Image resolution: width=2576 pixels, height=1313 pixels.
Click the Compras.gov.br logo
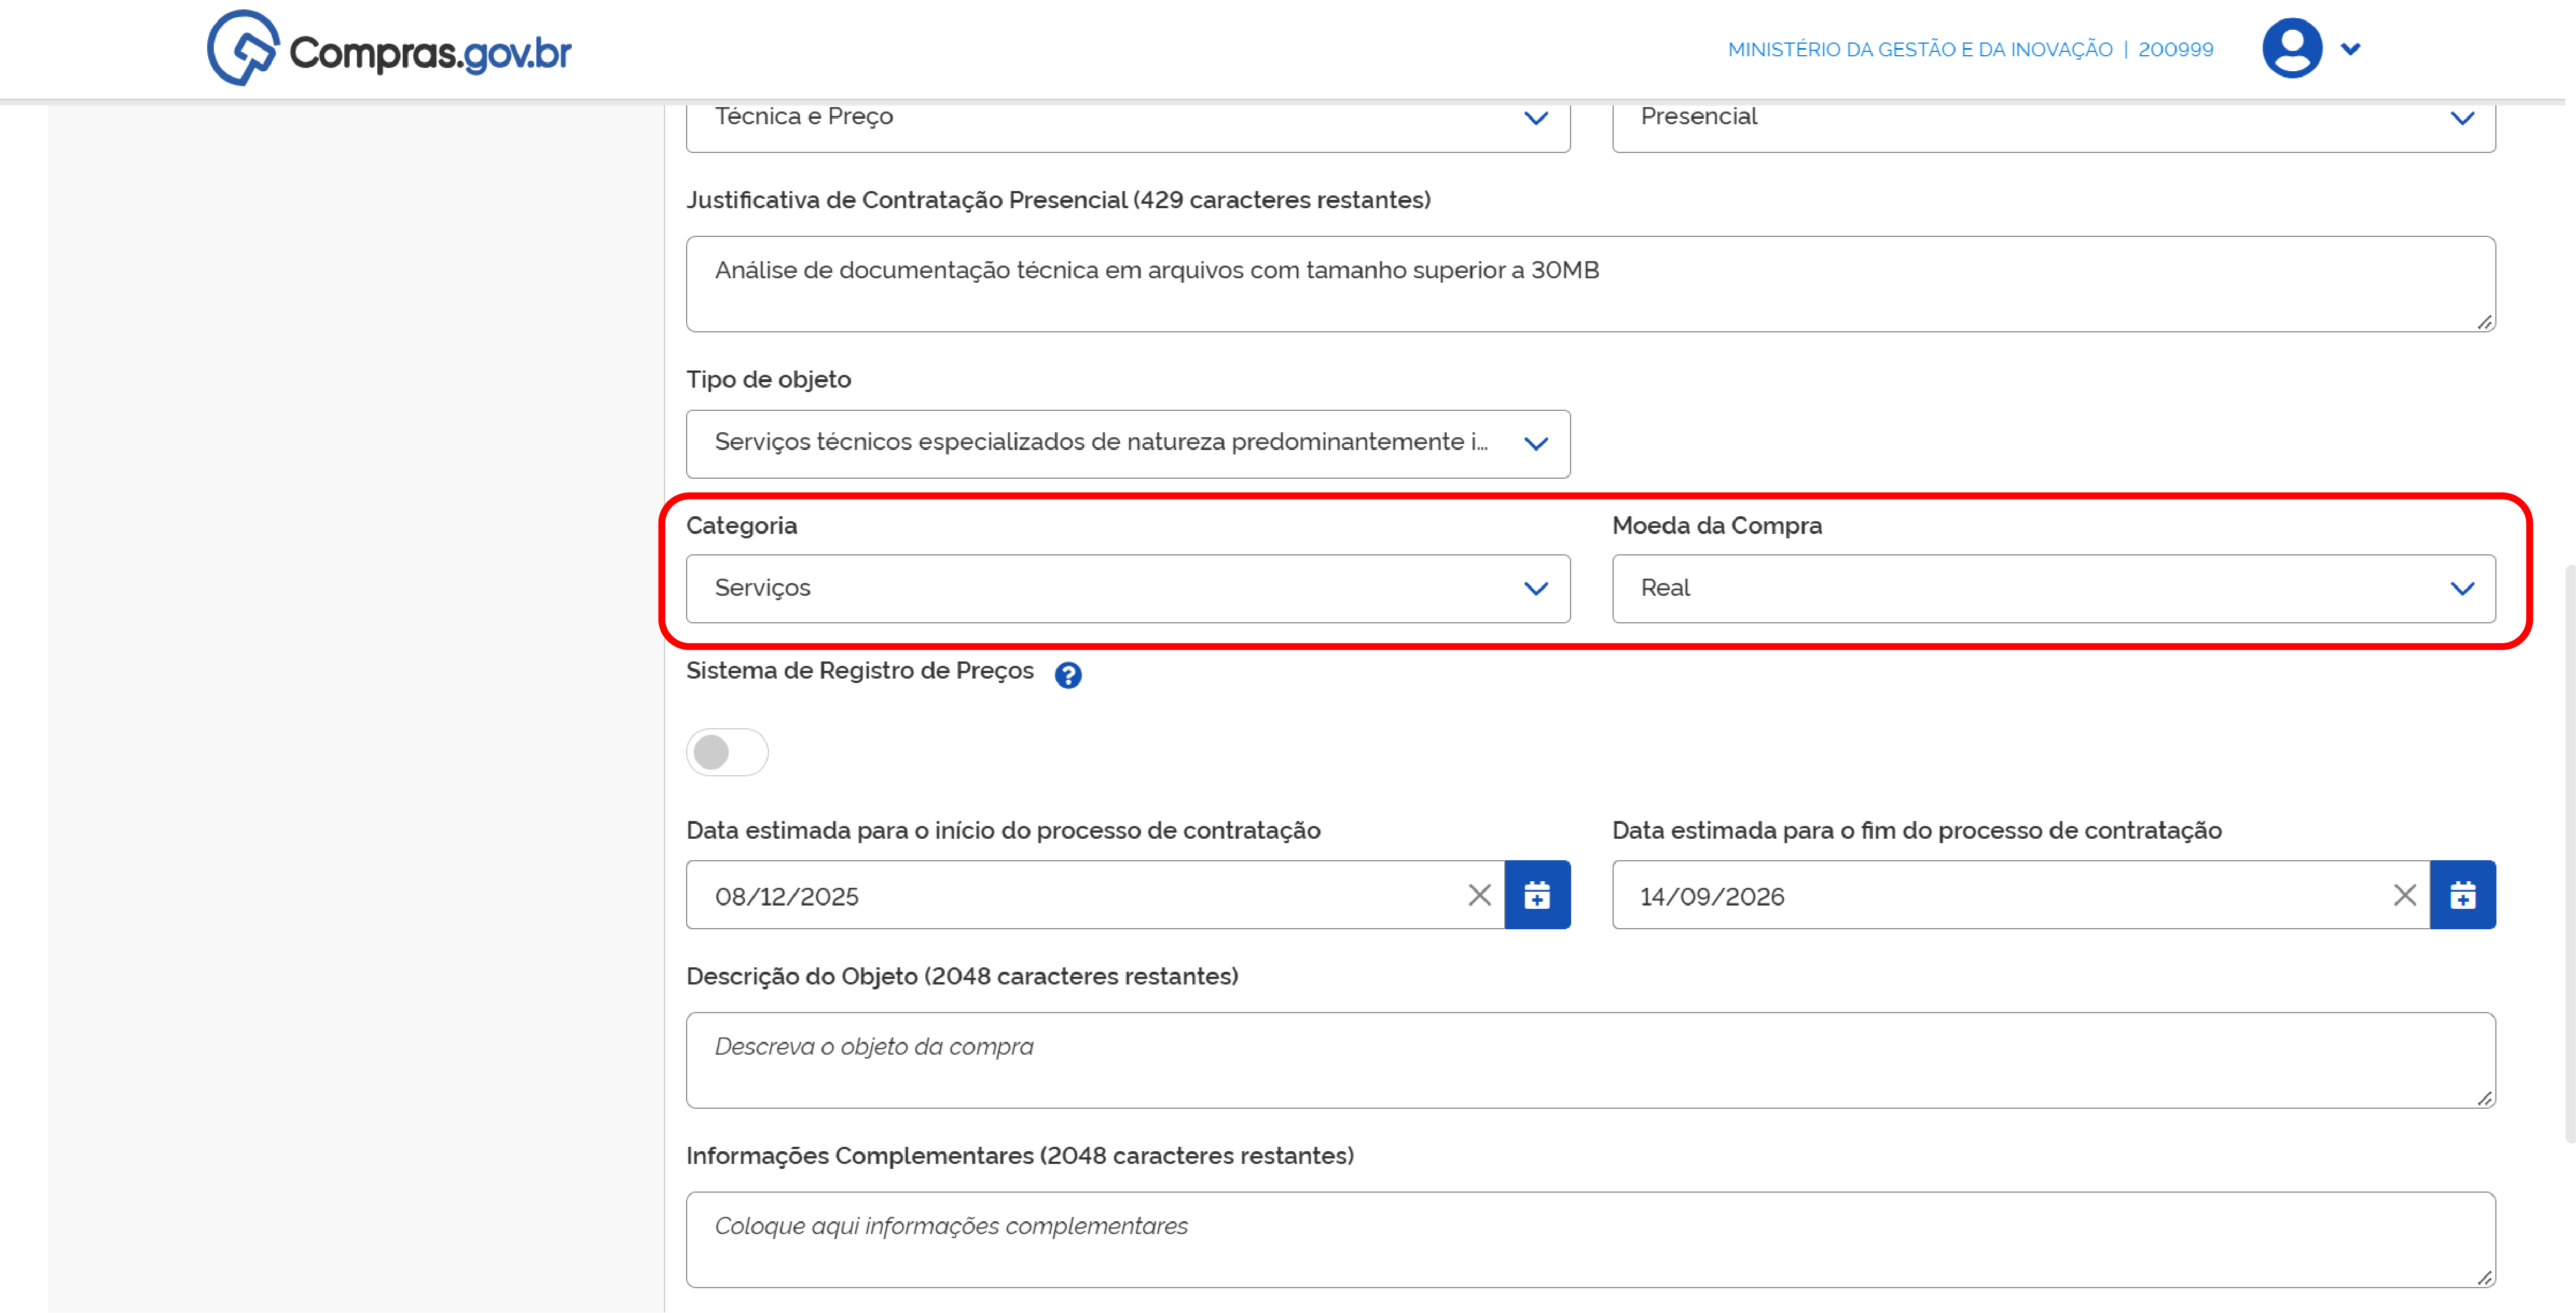pyautogui.click(x=389, y=49)
